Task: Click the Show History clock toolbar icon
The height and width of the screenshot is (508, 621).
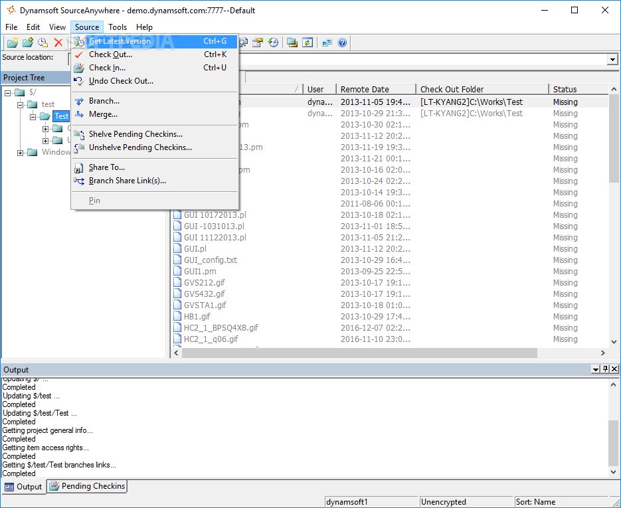Action: click(273, 42)
